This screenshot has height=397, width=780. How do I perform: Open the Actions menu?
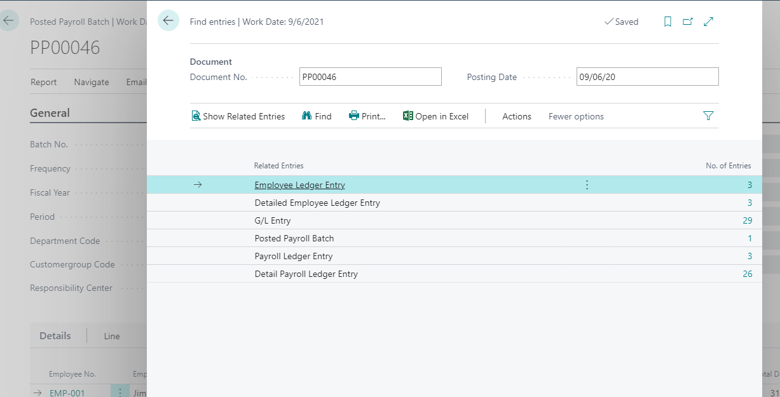pyautogui.click(x=517, y=116)
